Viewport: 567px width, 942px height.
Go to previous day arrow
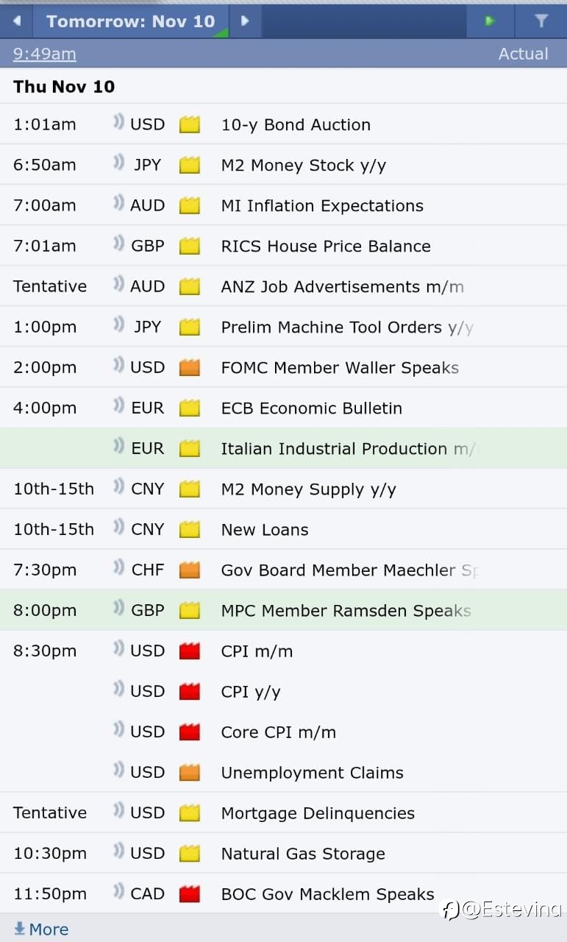tap(16, 21)
